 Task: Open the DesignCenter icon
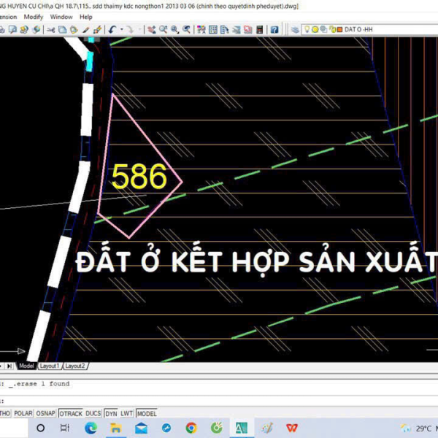tap(213, 29)
